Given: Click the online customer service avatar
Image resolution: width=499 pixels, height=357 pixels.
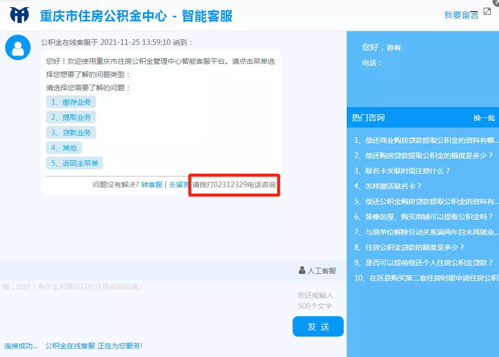Looking at the screenshot, I should (18, 47).
